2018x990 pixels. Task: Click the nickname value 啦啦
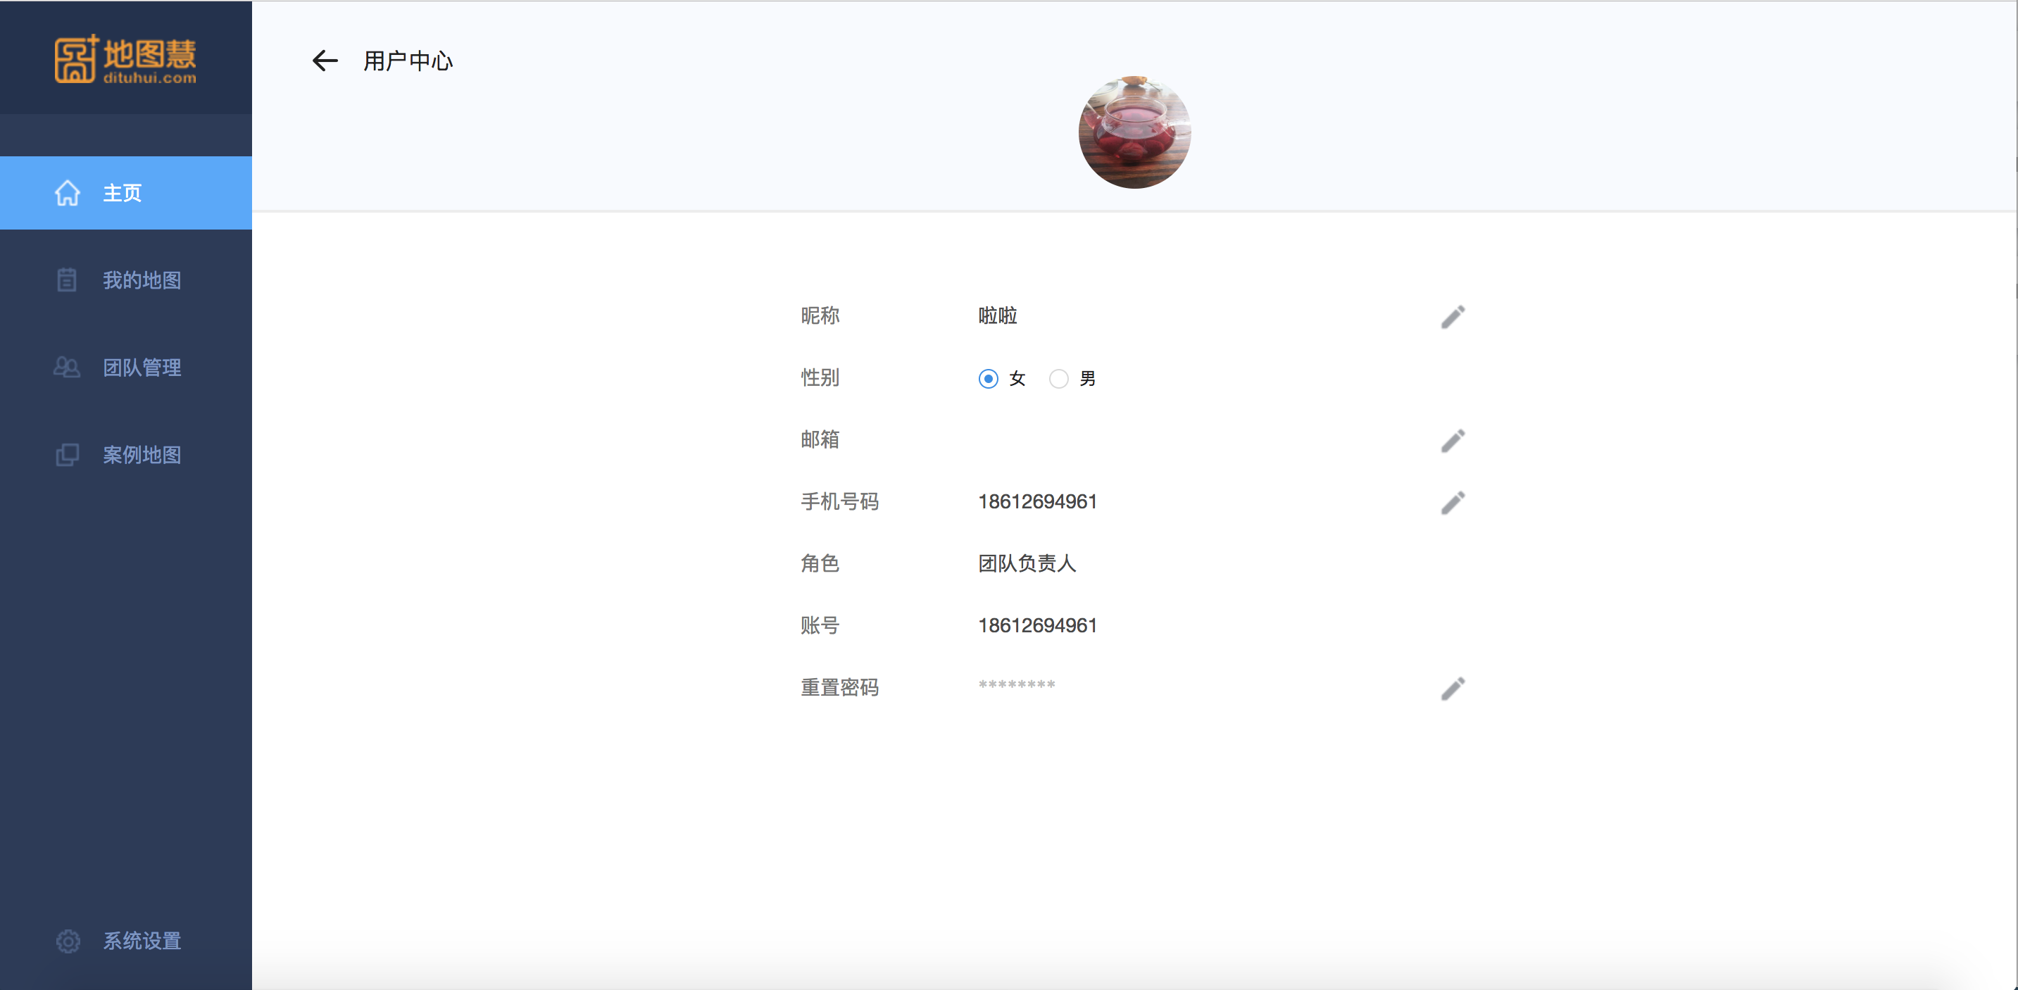pyautogui.click(x=997, y=315)
